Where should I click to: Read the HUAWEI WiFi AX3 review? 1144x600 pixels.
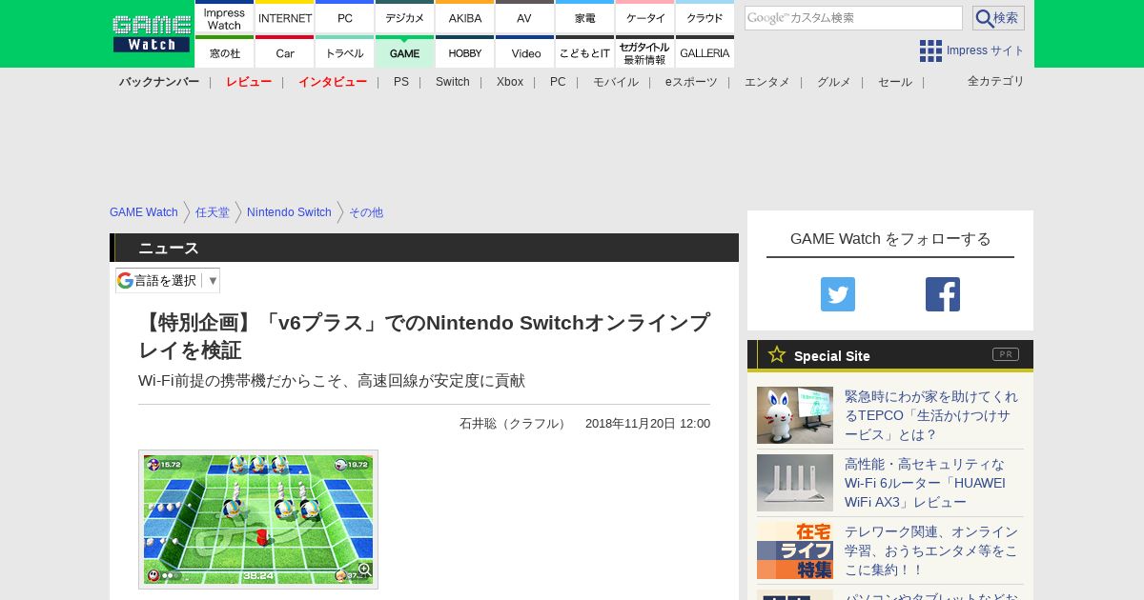point(926,483)
